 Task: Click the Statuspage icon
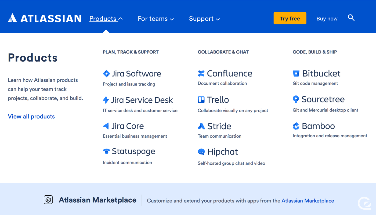106,151
